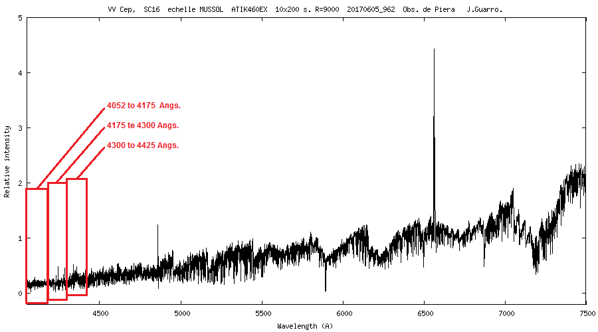Viewport: 598px width, 332px height.
Task: Click the 'Relative intensity' y-axis label
Action: 7,161
